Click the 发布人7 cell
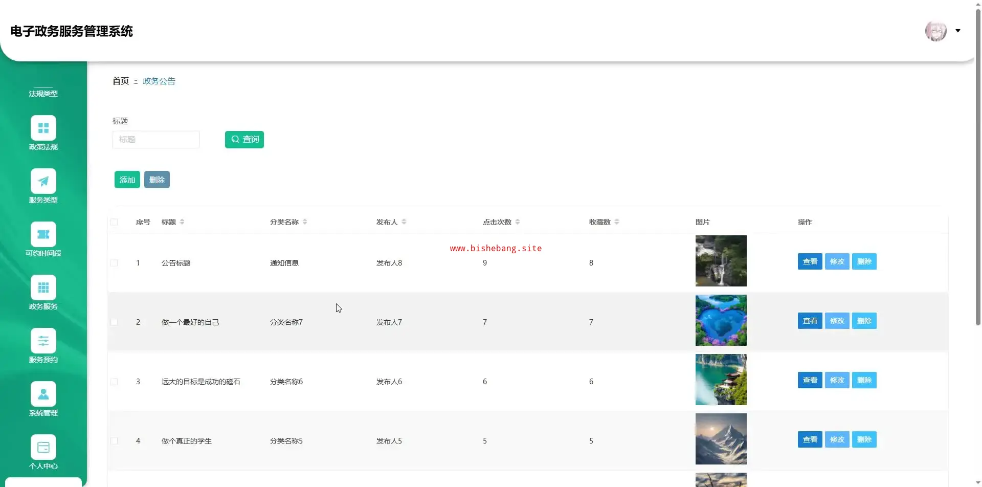 coord(389,322)
